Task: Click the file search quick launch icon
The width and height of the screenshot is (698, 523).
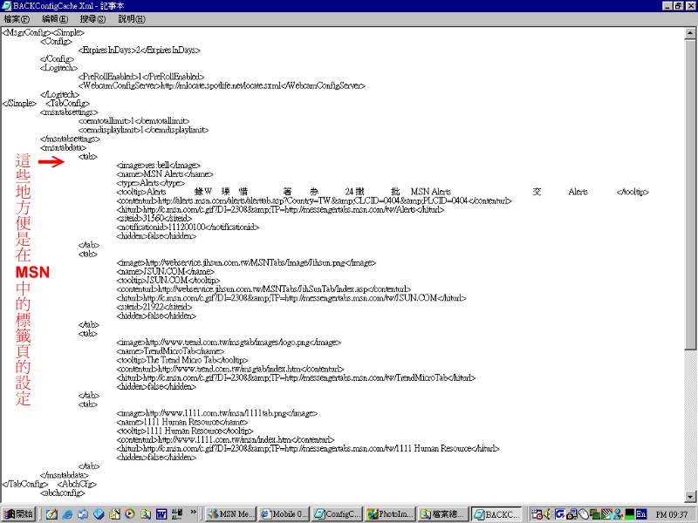Action: point(146,514)
